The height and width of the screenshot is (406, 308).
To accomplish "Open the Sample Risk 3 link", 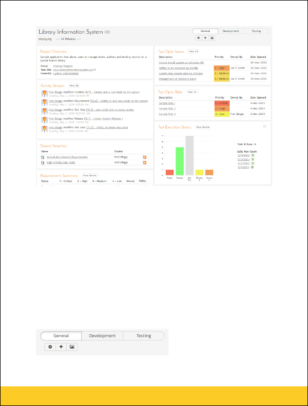I will point(167,114).
